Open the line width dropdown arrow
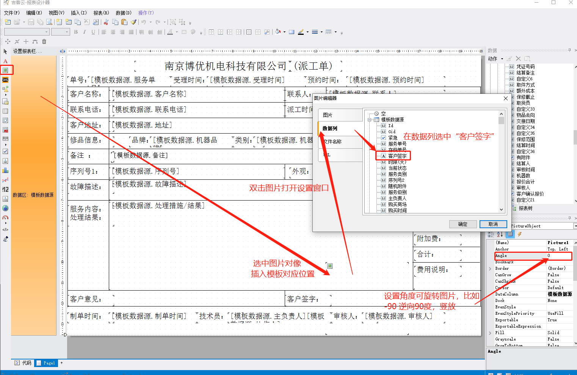The height and width of the screenshot is (375, 577). (x=321, y=32)
